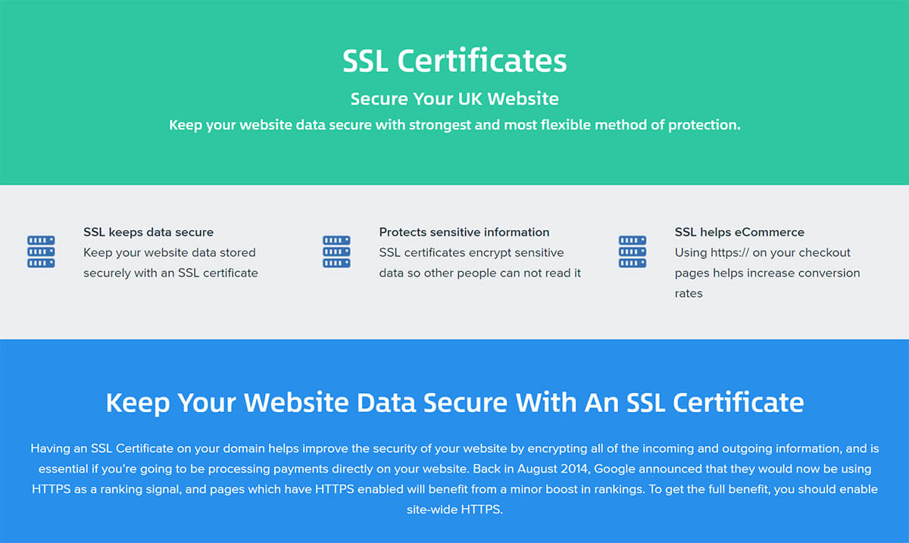The image size is (909, 543).
Task: Select the text about data stored securely
Action: click(x=170, y=263)
